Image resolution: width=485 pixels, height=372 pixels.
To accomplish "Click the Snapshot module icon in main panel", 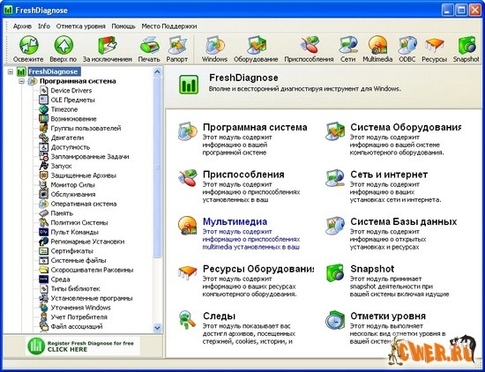I will coord(335,272).
